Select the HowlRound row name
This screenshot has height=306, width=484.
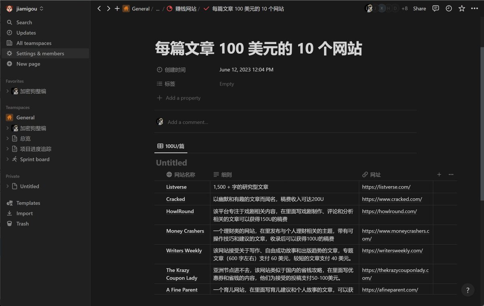pyautogui.click(x=180, y=211)
